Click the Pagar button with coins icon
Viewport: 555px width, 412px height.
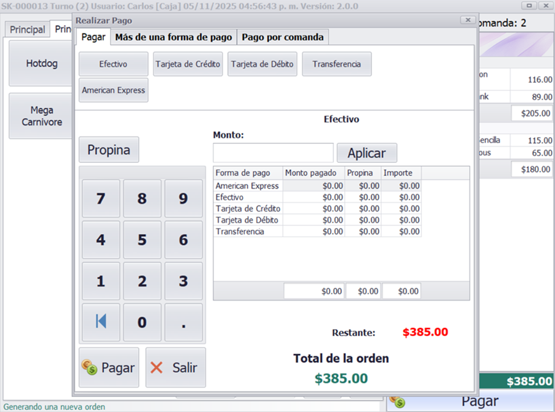coord(109,367)
